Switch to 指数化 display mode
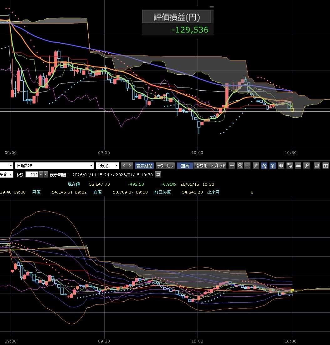Viewport: 330px width, 345px height. (x=201, y=166)
